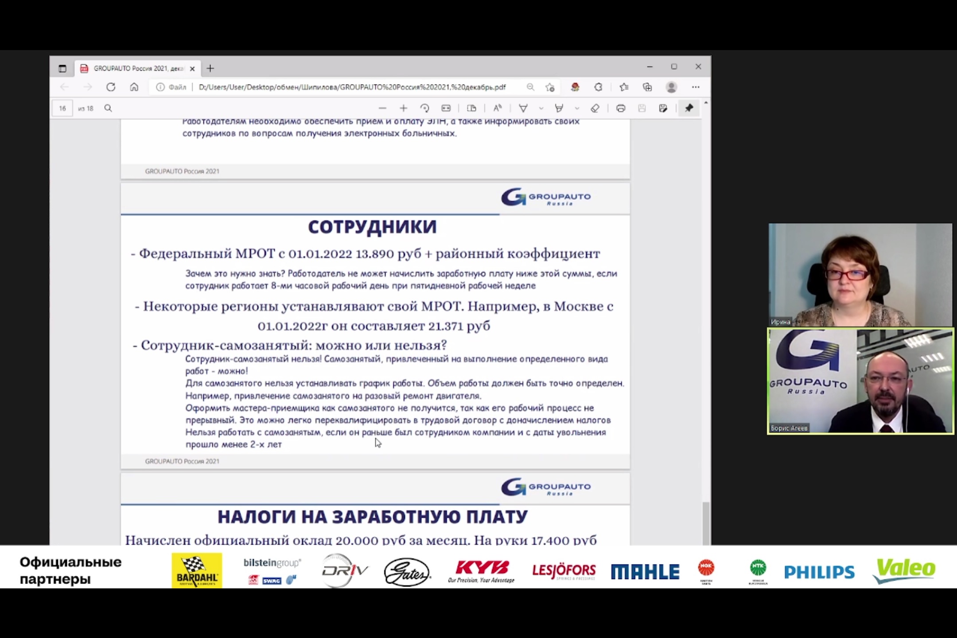Viewport: 957px width, 638px height.
Task: Click the DRiV partner logo
Action: coord(344,571)
